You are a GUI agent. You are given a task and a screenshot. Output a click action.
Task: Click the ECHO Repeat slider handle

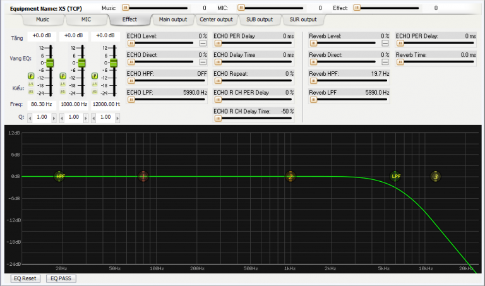[x=218, y=81]
